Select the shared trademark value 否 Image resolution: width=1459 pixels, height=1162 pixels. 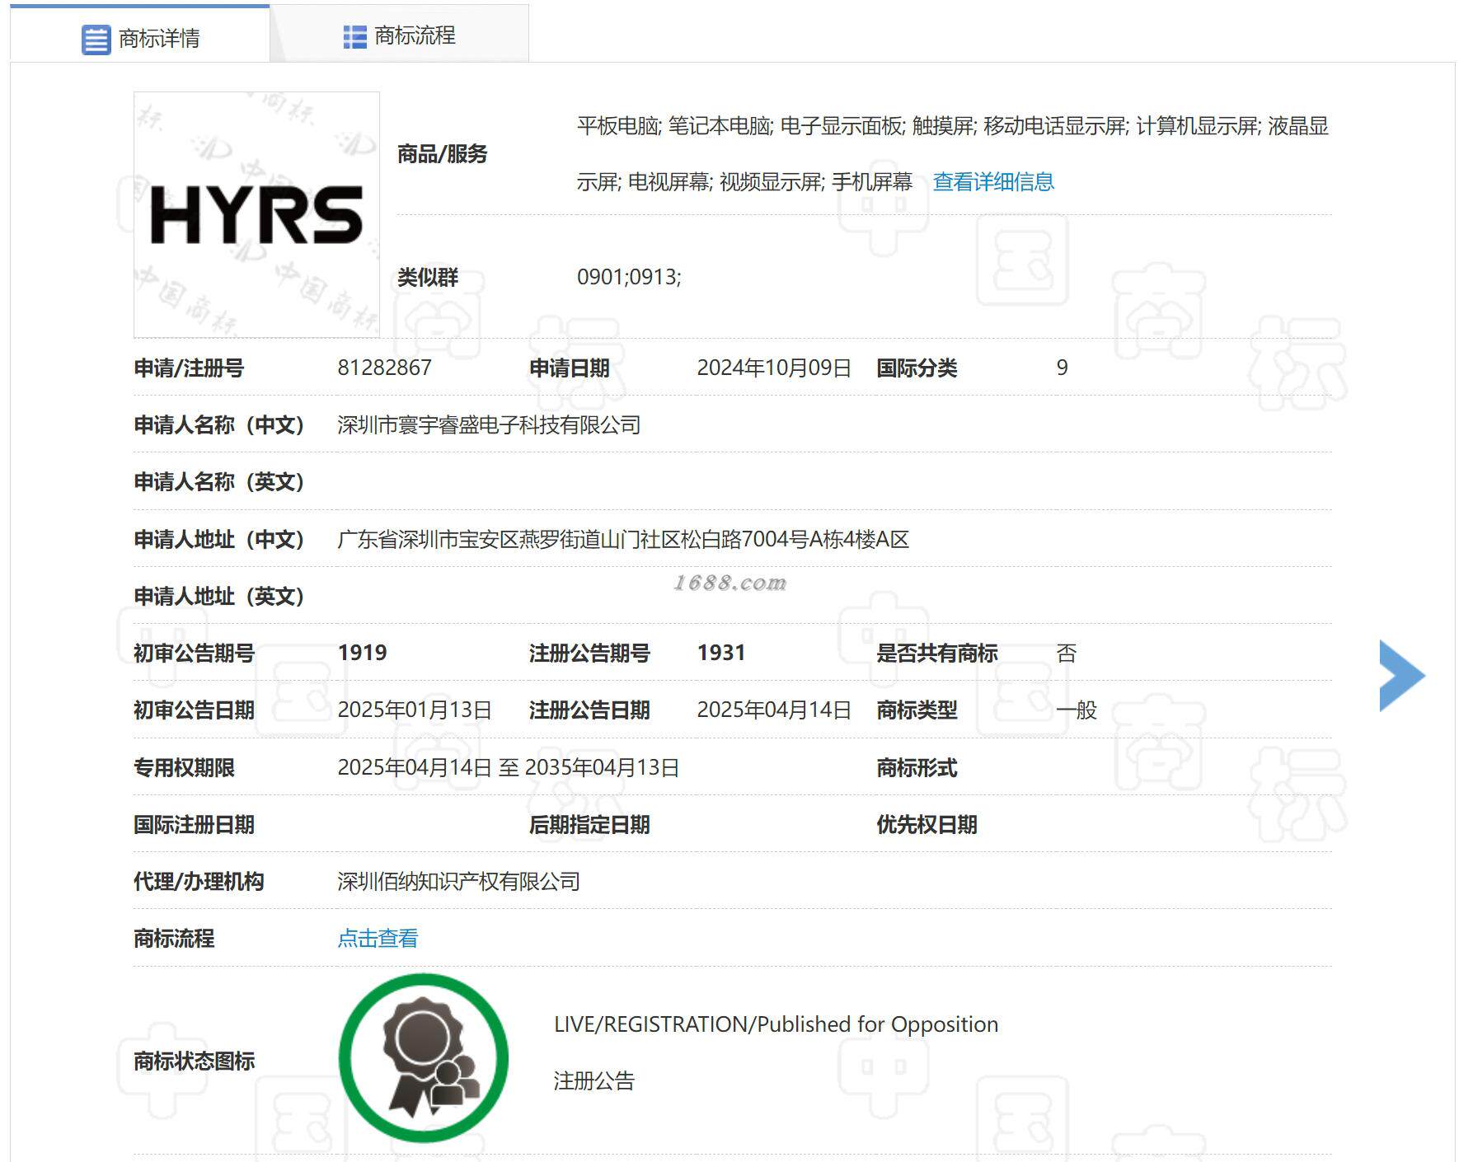pos(1066,654)
